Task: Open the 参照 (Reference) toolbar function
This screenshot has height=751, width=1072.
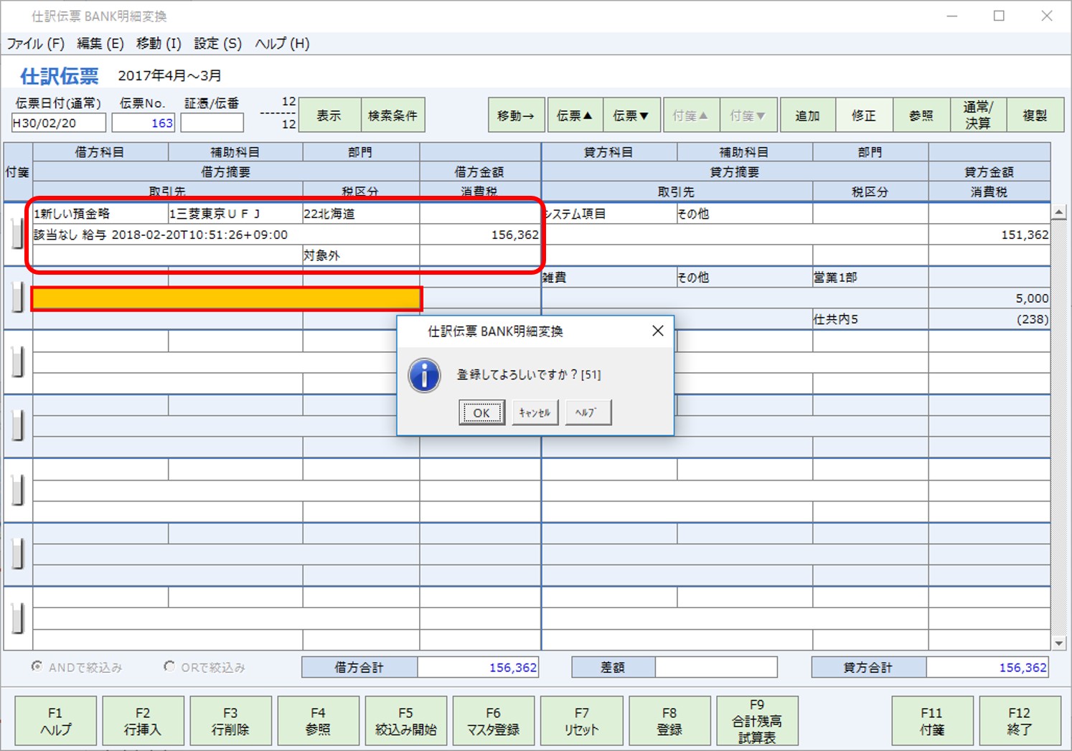Action: pos(921,115)
